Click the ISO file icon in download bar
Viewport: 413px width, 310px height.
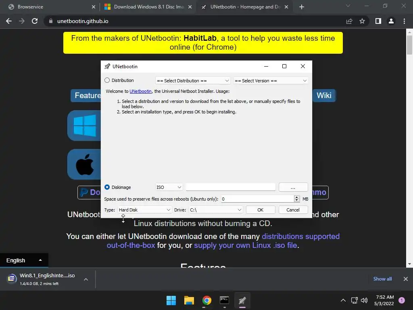(12, 279)
